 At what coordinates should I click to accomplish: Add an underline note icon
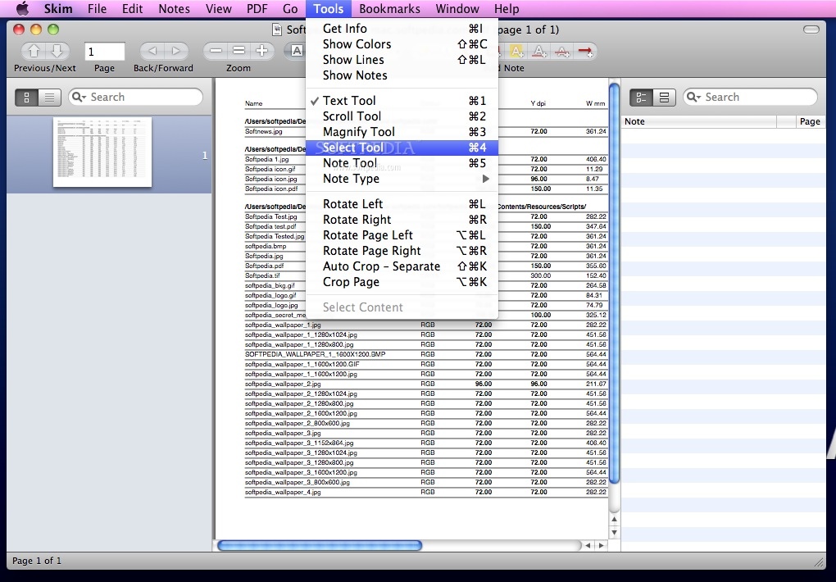539,51
